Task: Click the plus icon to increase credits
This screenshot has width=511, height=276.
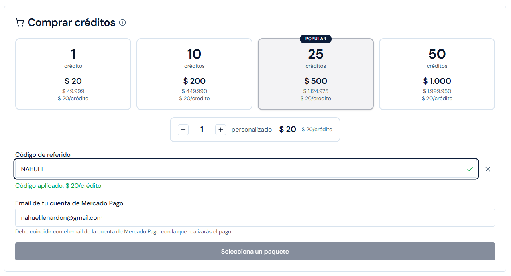Action: 220,129
